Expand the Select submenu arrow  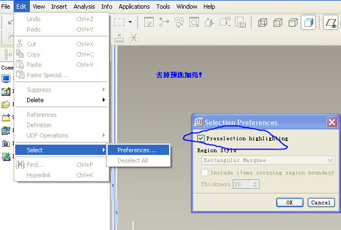[104, 150]
